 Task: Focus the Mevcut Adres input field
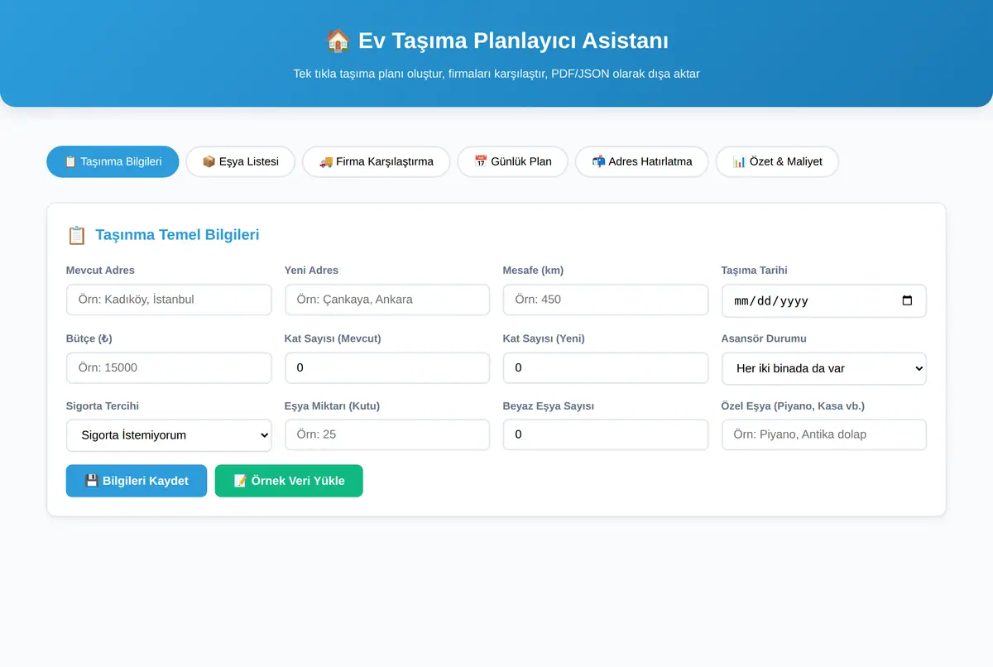[169, 300]
